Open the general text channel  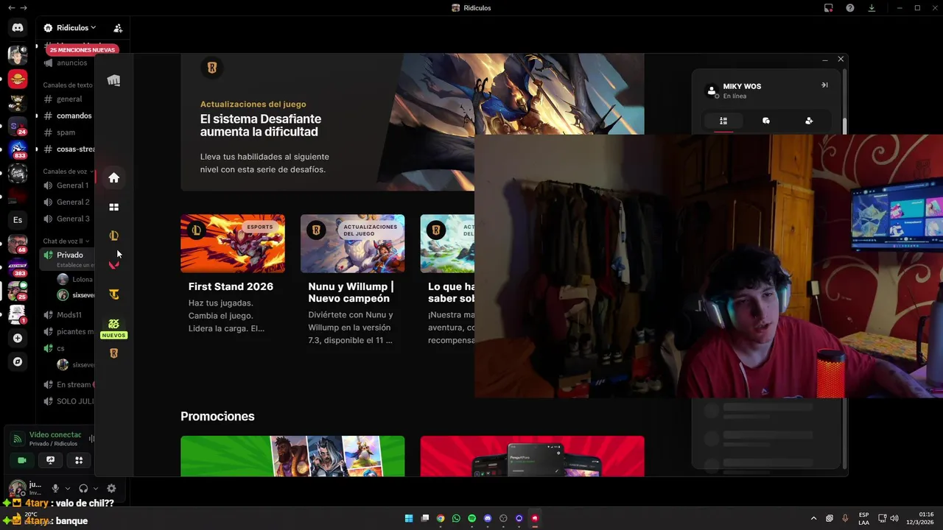(x=68, y=99)
